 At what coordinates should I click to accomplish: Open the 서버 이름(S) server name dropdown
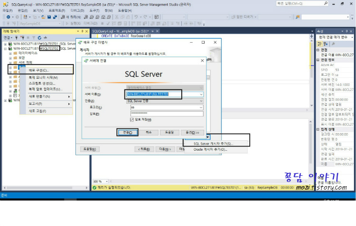click(201, 94)
